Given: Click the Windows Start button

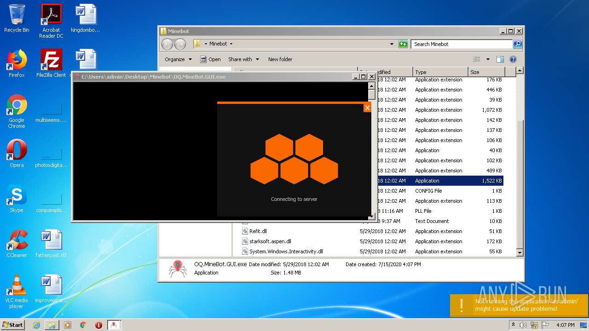Looking at the screenshot, I should click(13, 325).
